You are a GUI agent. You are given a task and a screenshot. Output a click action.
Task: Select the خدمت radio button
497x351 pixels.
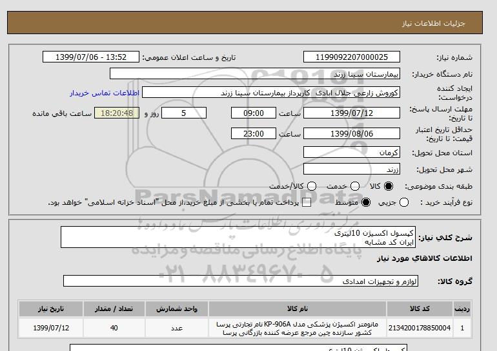point(355,186)
